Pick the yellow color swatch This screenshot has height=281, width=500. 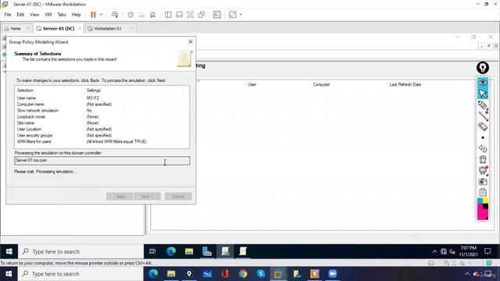(485, 201)
